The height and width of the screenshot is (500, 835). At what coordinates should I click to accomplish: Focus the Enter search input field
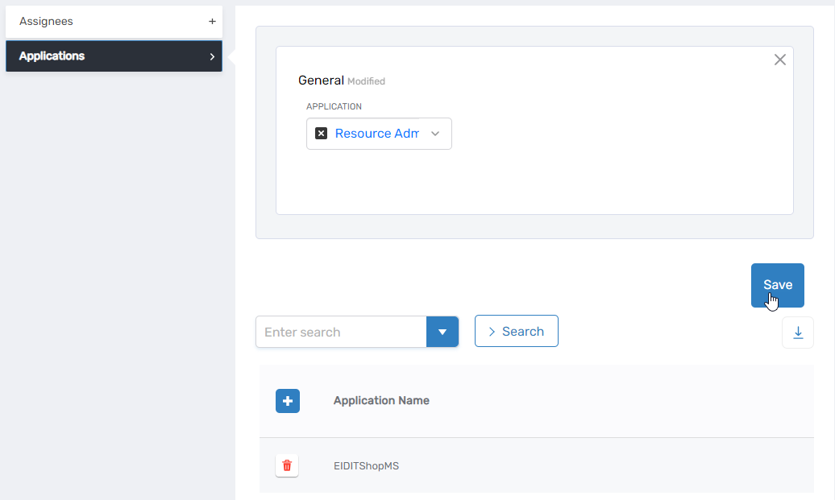coord(340,332)
